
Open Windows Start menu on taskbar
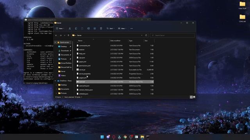[x=102, y=137]
